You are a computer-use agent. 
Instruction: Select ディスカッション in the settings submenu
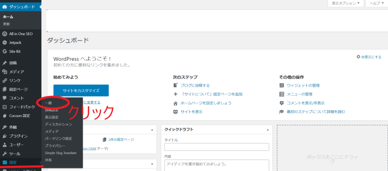tap(59, 124)
